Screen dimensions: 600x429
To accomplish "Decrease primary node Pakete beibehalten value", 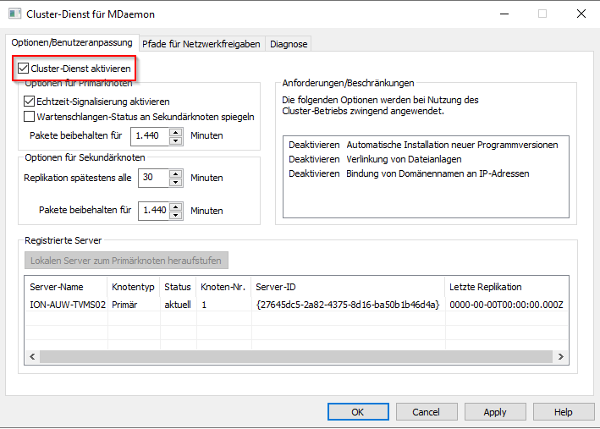I will coord(176,139).
